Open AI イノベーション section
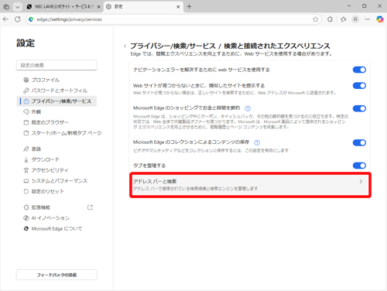Screen dimensions: 387x291 57,218
